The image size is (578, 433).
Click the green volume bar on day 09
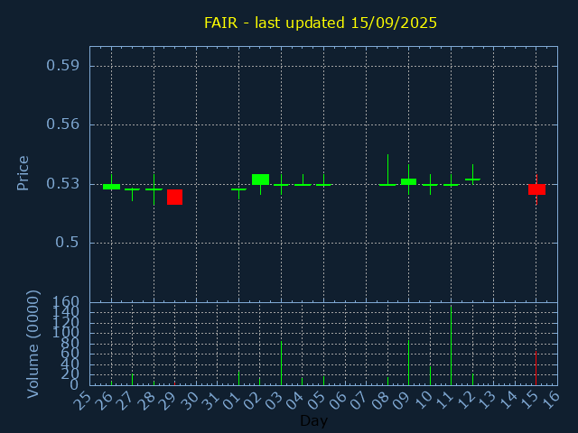coord(408,363)
